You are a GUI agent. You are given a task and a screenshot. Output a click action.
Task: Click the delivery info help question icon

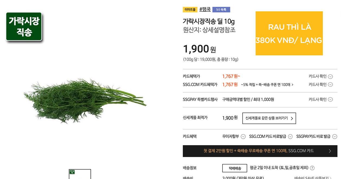pos(312,168)
